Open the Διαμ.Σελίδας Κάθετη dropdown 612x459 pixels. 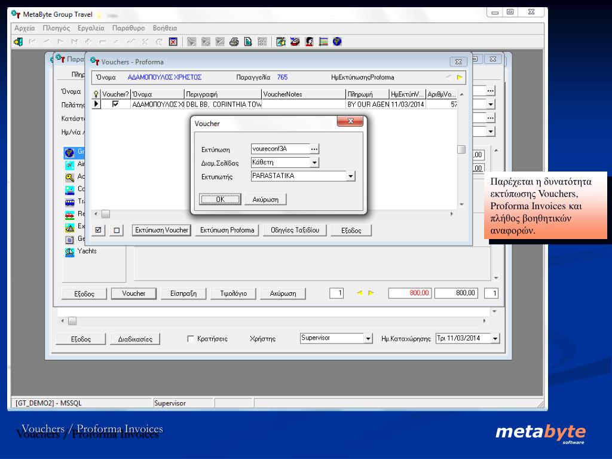coord(314,163)
